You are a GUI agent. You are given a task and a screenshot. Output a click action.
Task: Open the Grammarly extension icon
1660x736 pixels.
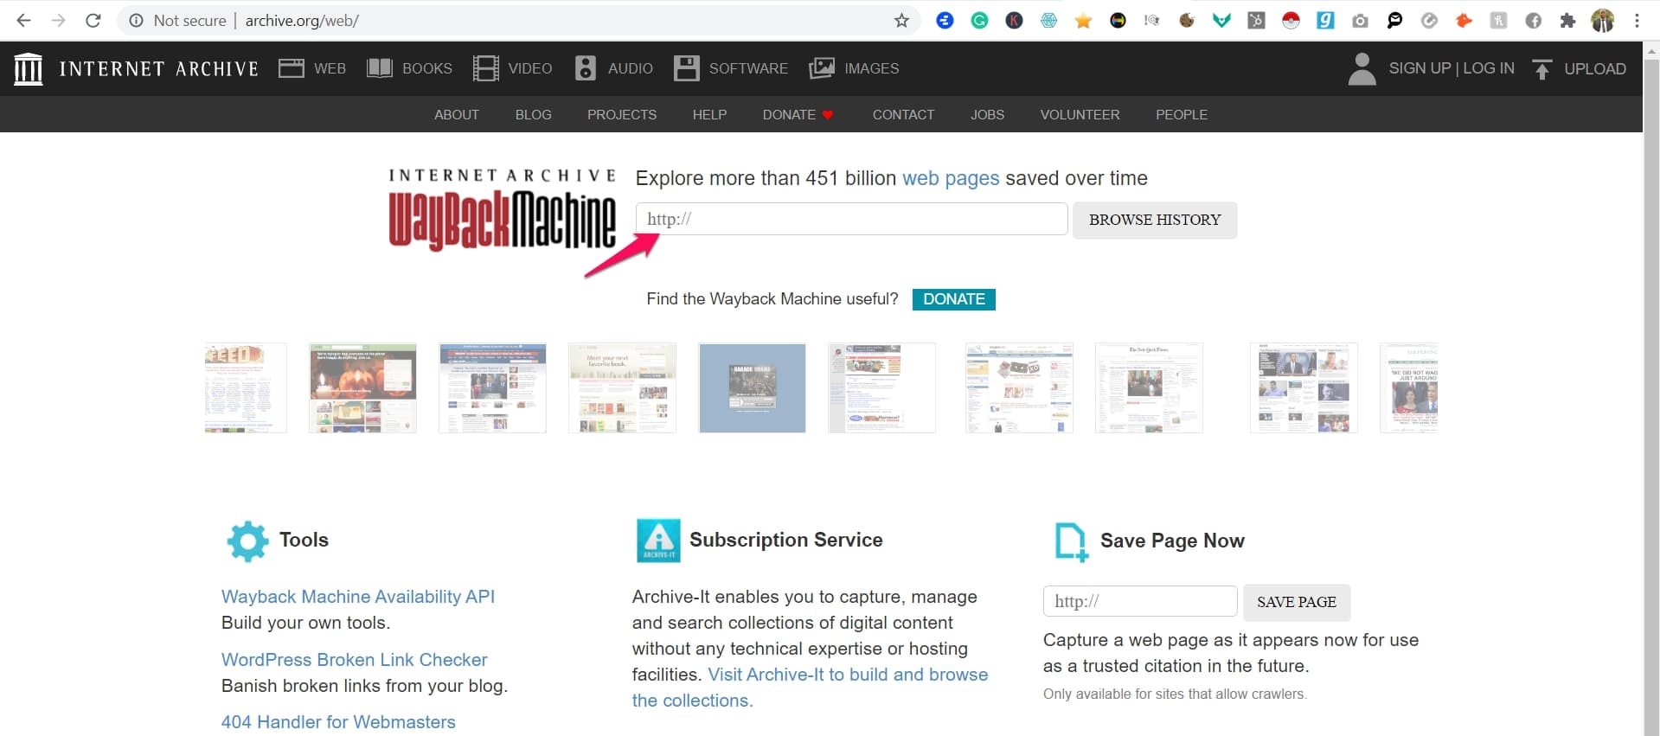pyautogui.click(x=979, y=20)
